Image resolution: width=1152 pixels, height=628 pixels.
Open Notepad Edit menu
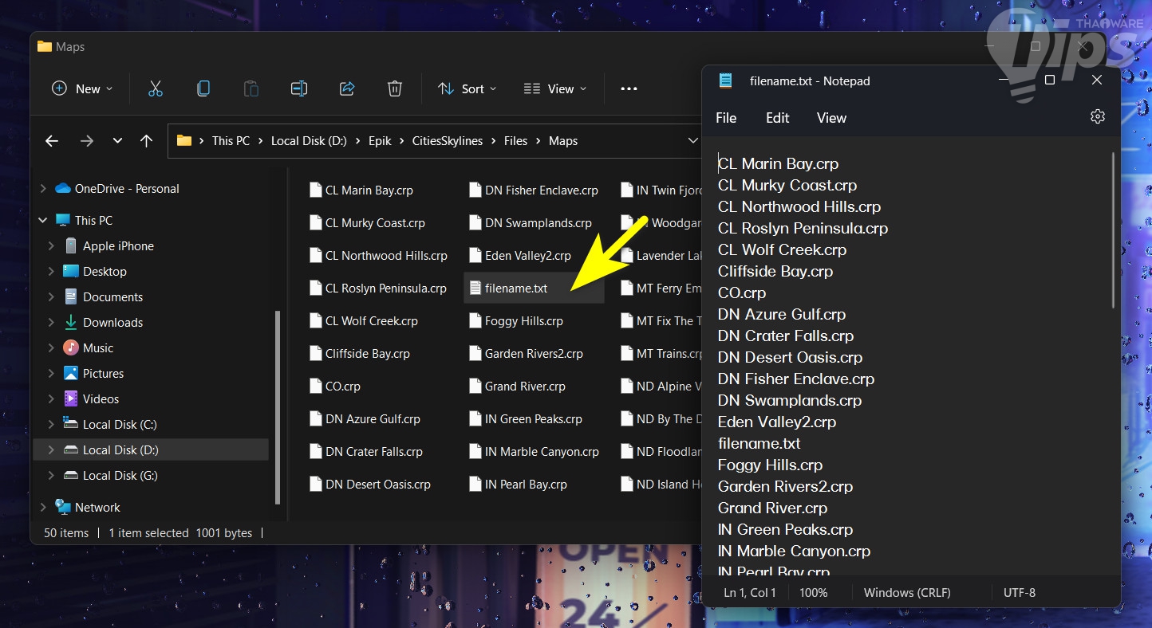click(x=777, y=118)
